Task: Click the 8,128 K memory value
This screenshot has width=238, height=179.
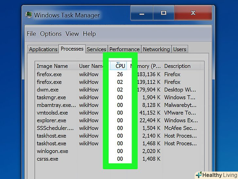Action: 151,105
